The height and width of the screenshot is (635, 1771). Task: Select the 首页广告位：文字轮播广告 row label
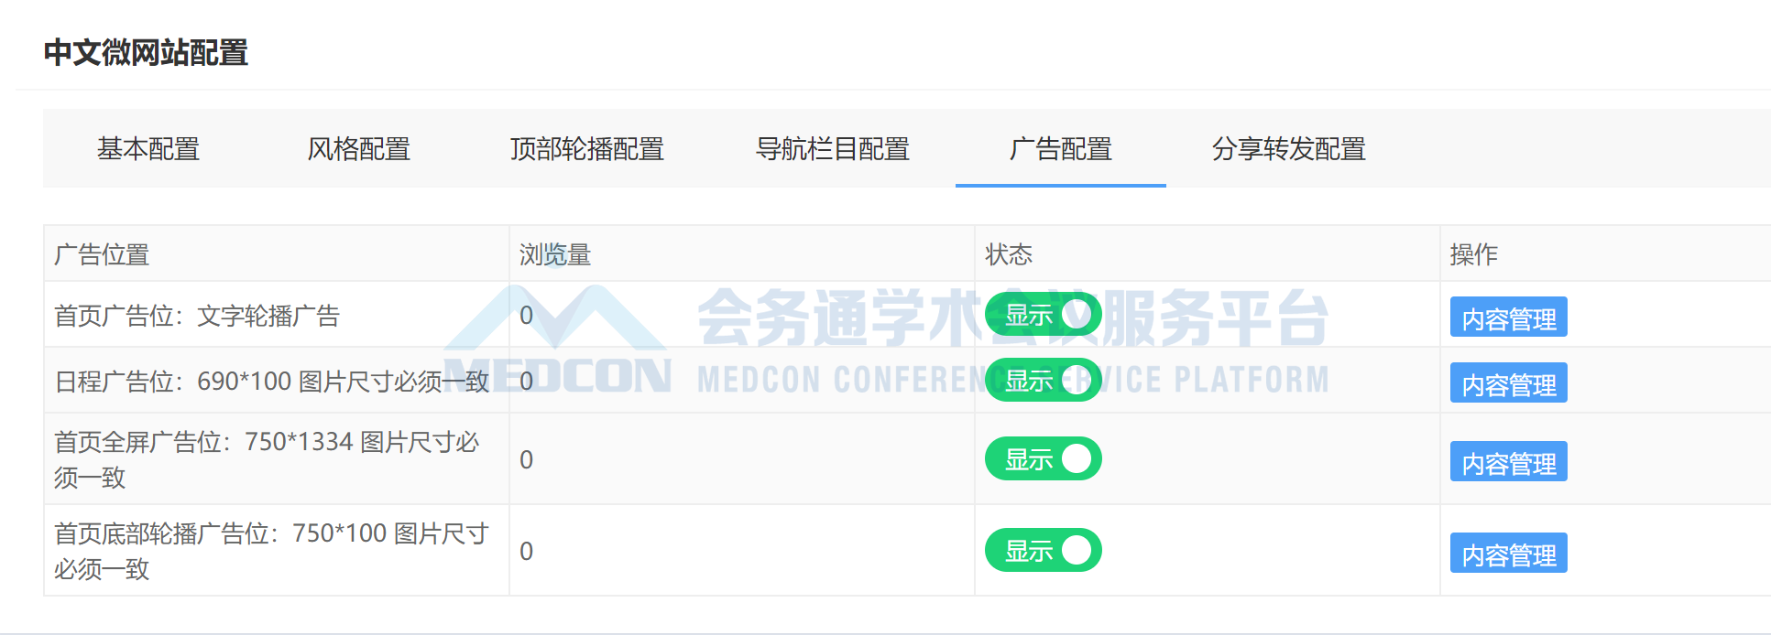click(197, 316)
